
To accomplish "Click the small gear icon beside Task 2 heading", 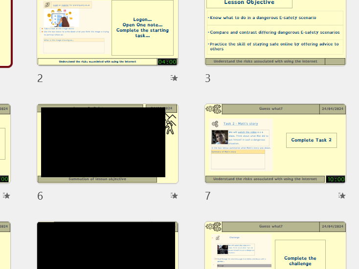I will point(215,124).
